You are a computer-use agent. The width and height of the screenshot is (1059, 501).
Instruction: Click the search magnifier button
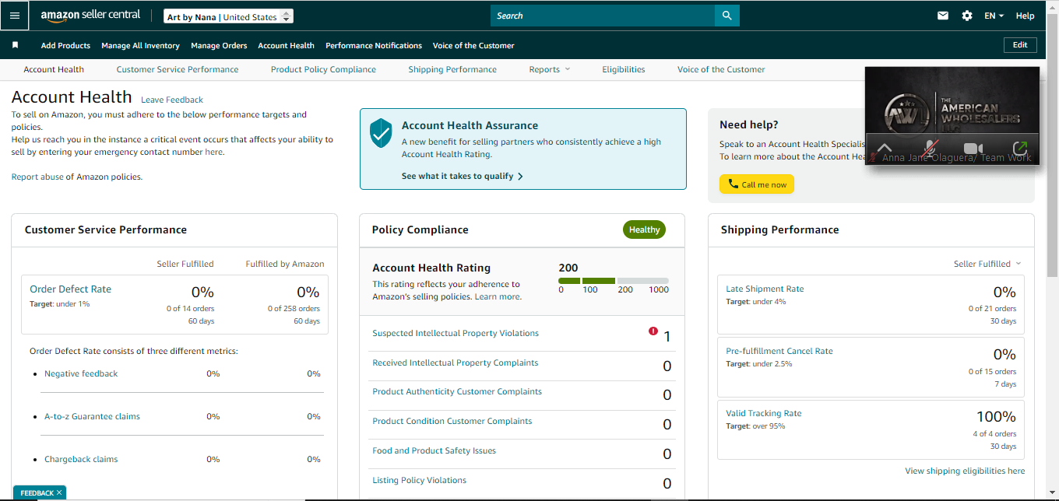(727, 16)
